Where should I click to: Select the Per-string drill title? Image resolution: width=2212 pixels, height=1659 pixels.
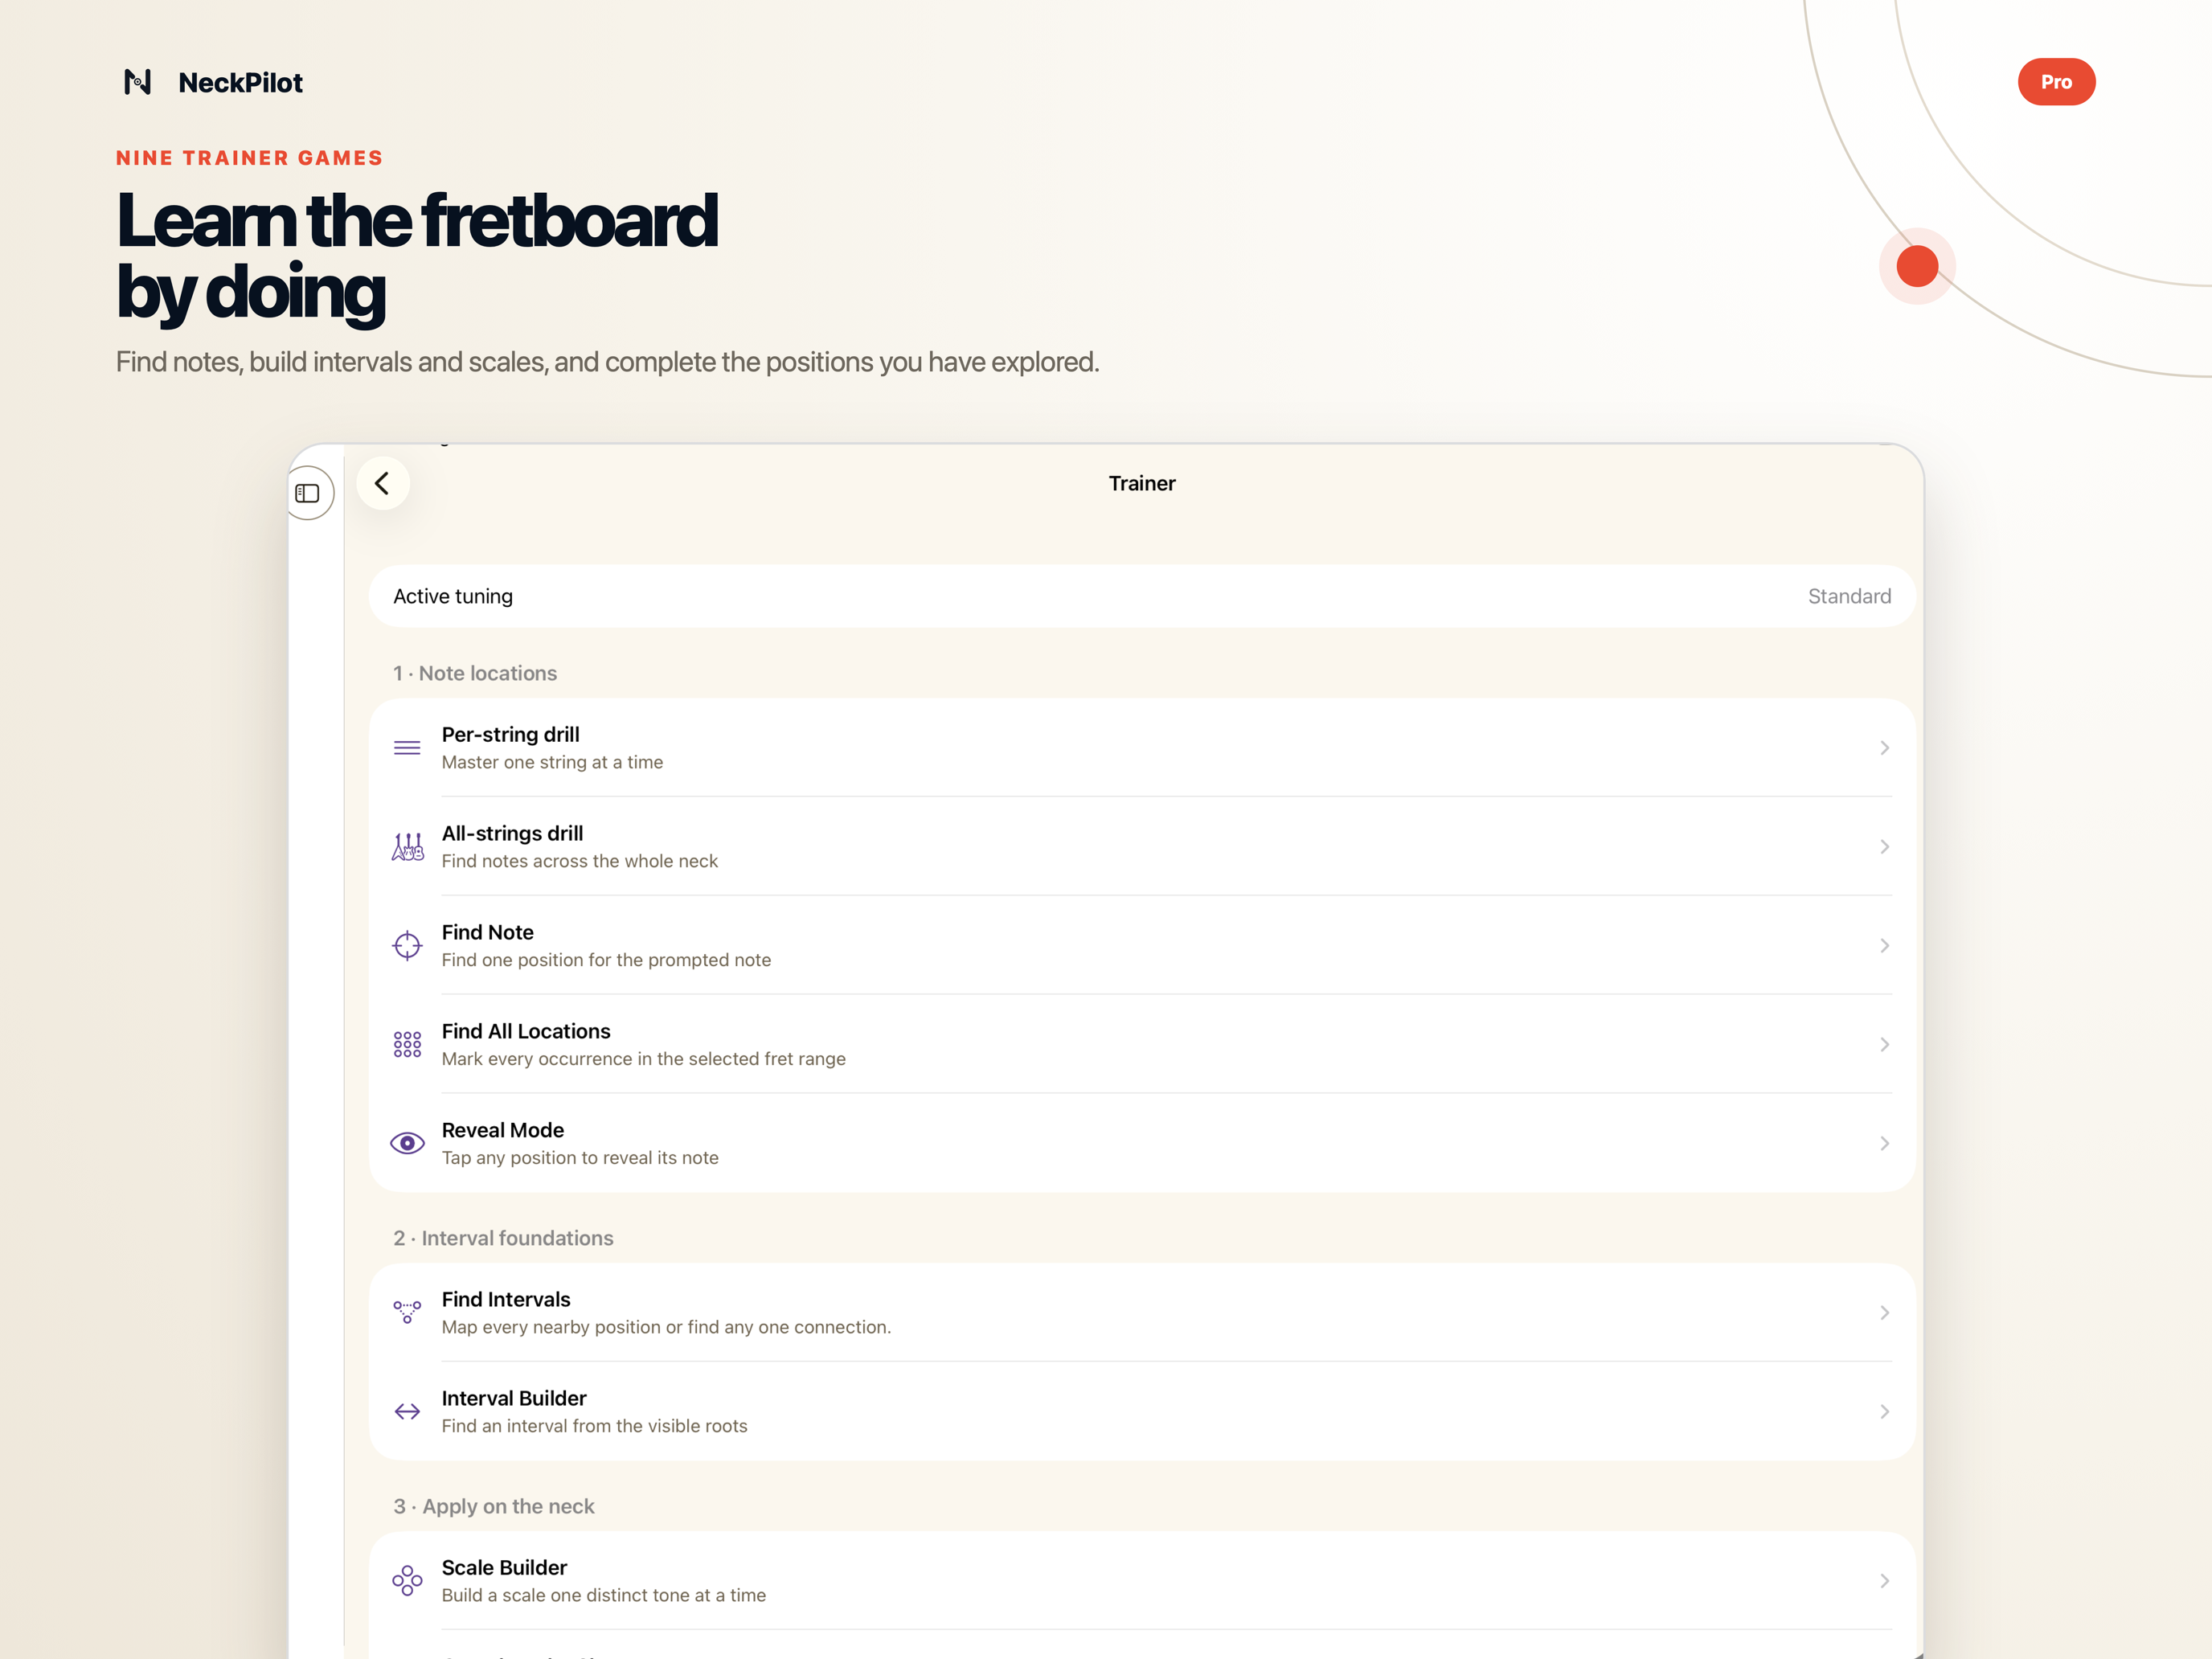510,734
